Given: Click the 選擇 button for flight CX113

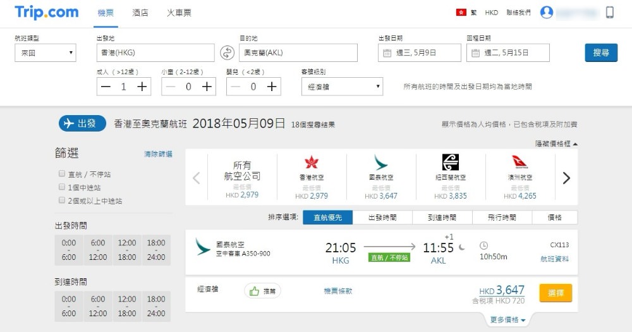Looking at the screenshot, I should click(556, 293).
